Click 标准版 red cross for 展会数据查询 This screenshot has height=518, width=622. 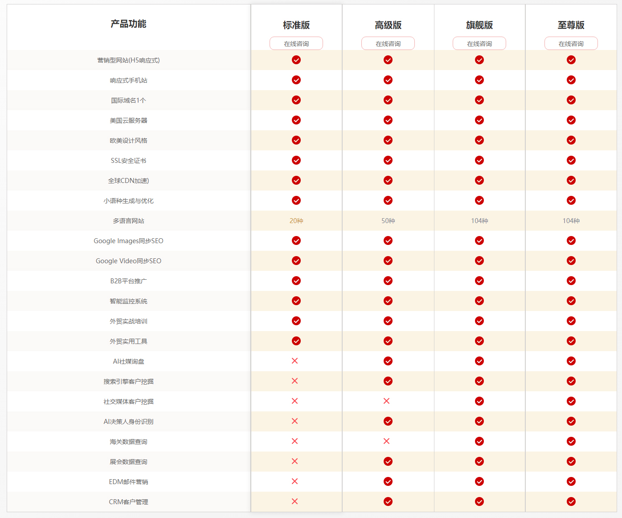295,461
